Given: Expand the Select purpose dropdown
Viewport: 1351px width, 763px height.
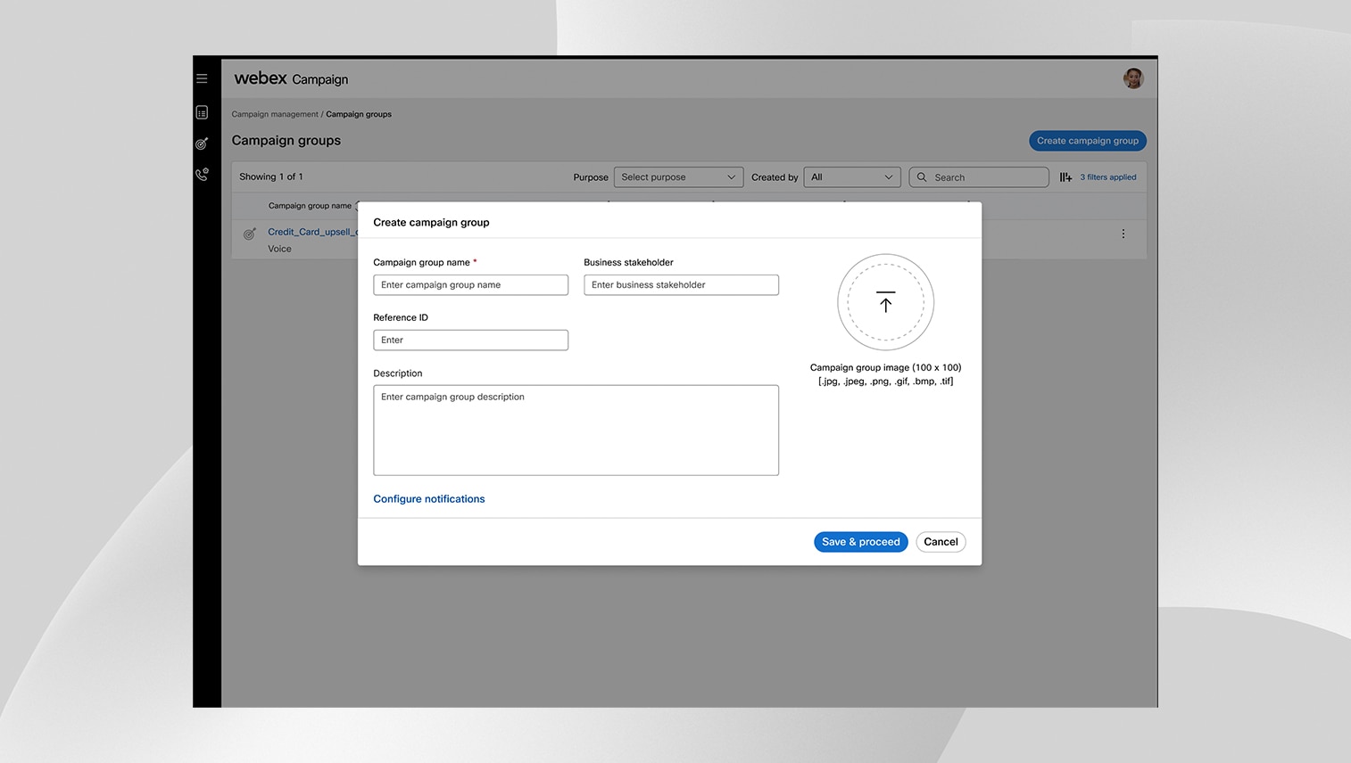Looking at the screenshot, I should point(678,177).
